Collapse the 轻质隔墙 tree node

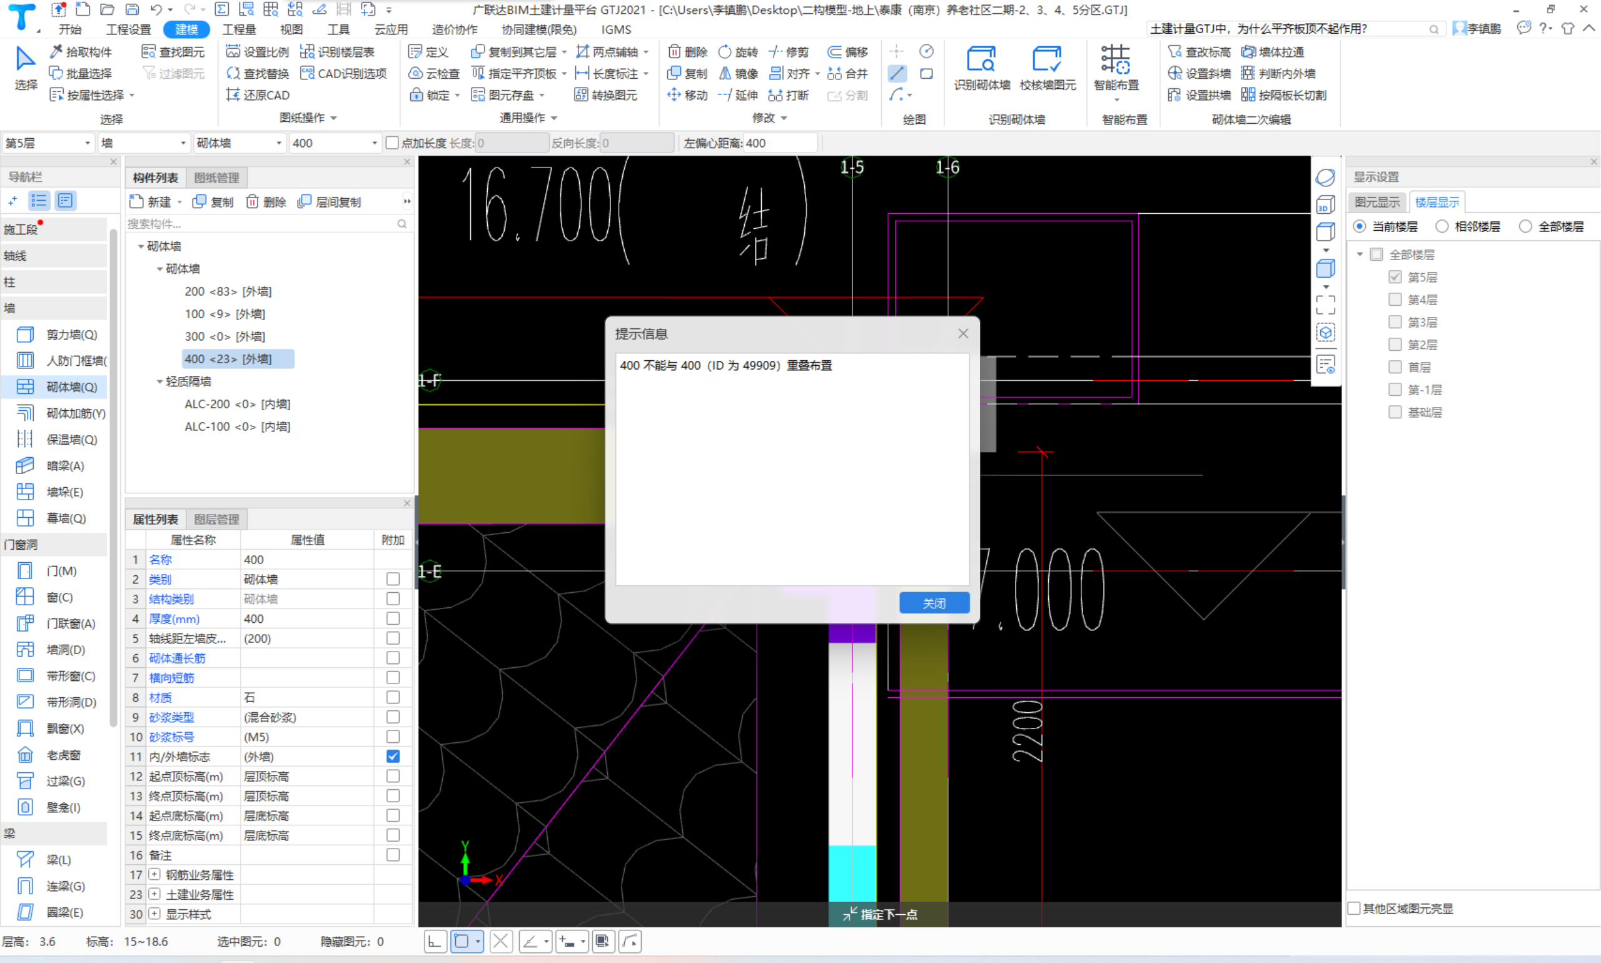click(x=159, y=381)
